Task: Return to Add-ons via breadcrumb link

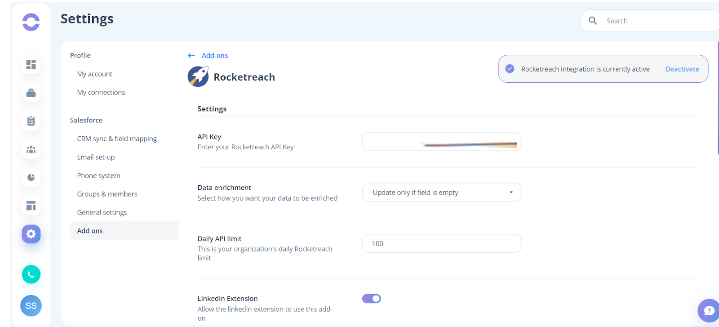Action: 215,55
